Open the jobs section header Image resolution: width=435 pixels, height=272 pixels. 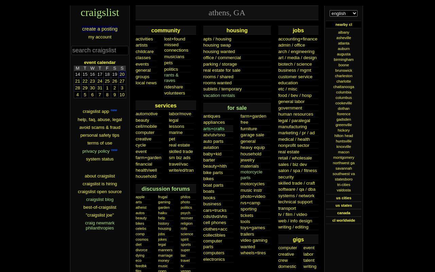(x=298, y=30)
